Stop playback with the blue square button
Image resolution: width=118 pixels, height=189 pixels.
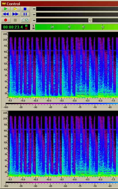[25, 9]
